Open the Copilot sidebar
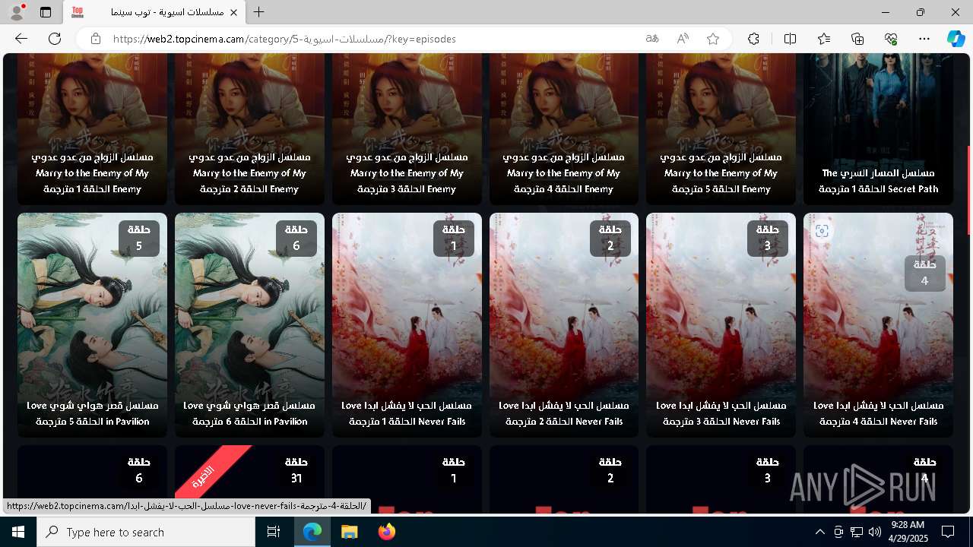The image size is (973, 547). (956, 39)
